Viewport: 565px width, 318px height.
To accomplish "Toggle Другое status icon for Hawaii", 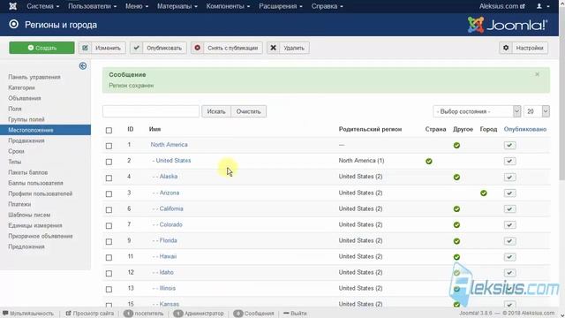I will [x=456, y=257].
